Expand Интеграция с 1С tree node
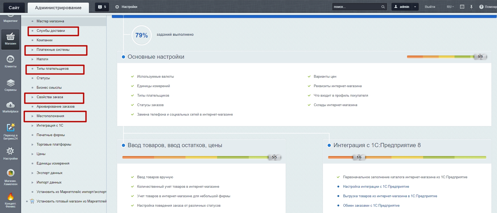The height and width of the screenshot is (213, 497). tap(32, 126)
